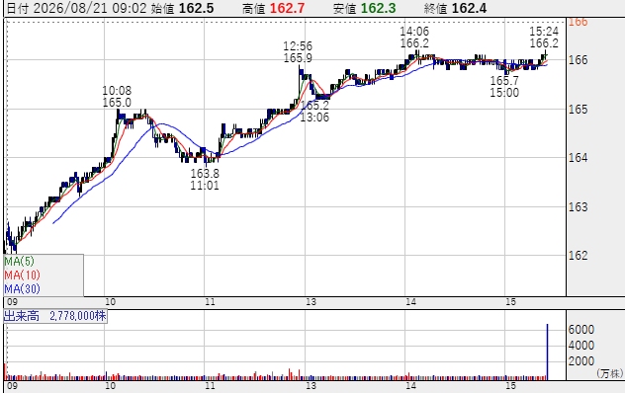Viewport: 625px width, 393px height.
Task: Click the 14 hour label under price chart
Action: (411, 302)
